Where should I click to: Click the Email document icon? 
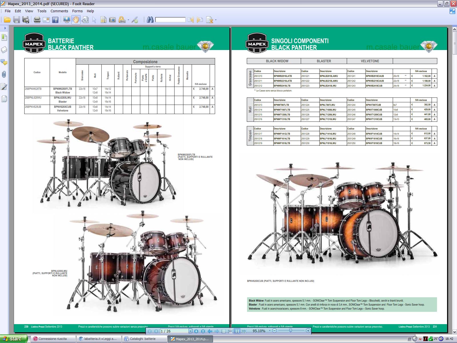(46, 20)
